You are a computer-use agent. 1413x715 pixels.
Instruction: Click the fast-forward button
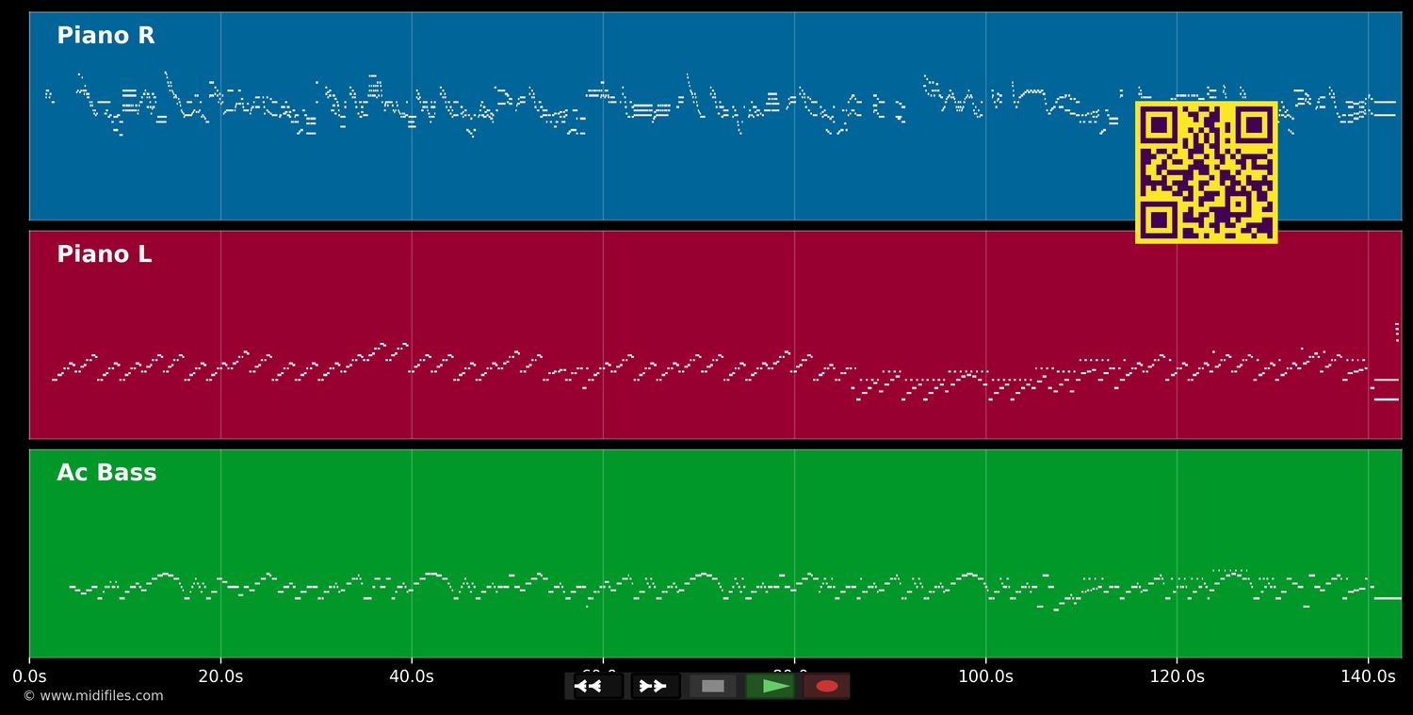(x=655, y=686)
